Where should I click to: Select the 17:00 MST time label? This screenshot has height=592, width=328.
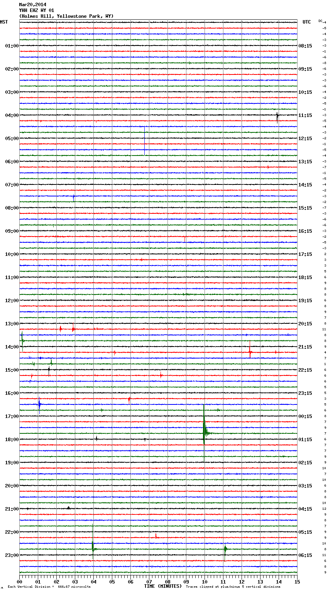pyautogui.click(x=12, y=416)
